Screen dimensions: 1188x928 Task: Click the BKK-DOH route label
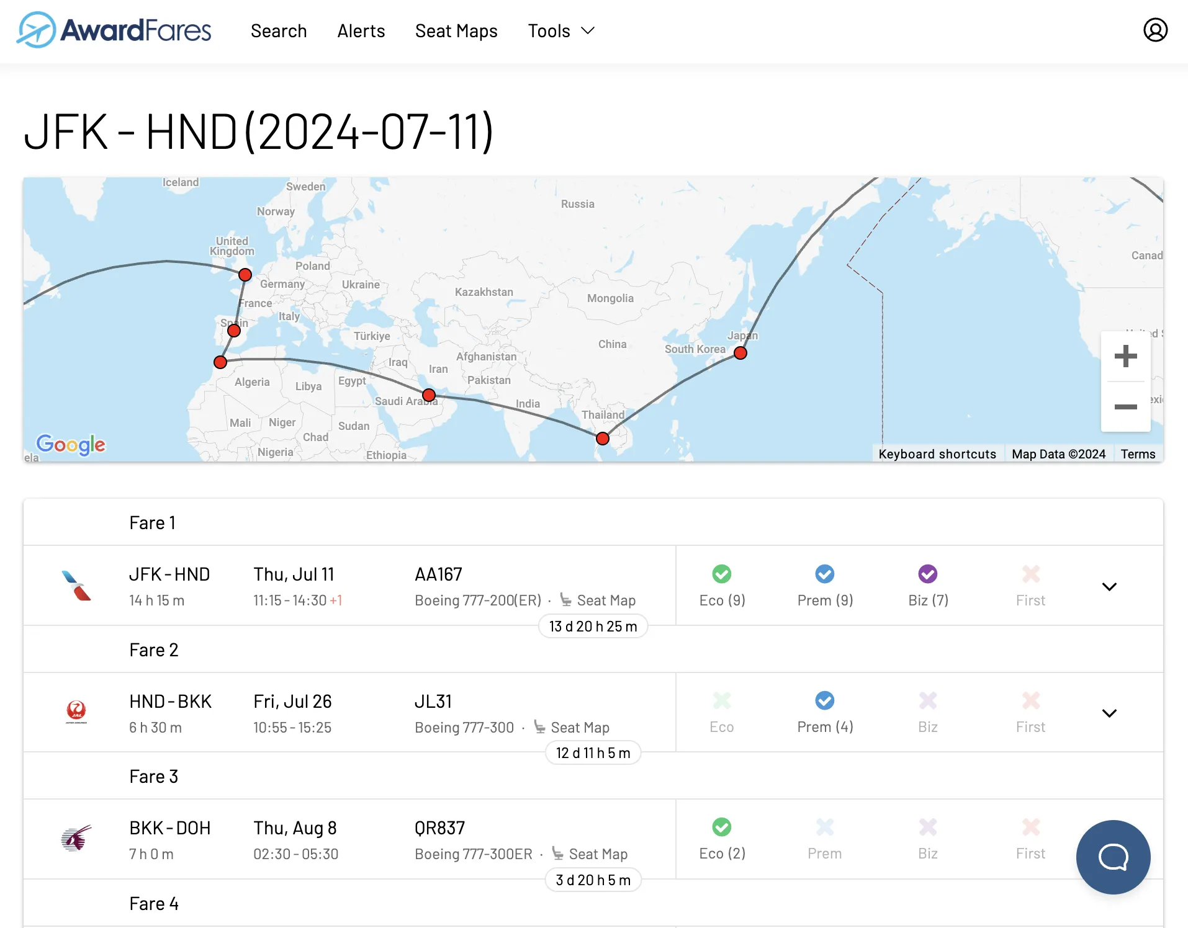pos(170,828)
